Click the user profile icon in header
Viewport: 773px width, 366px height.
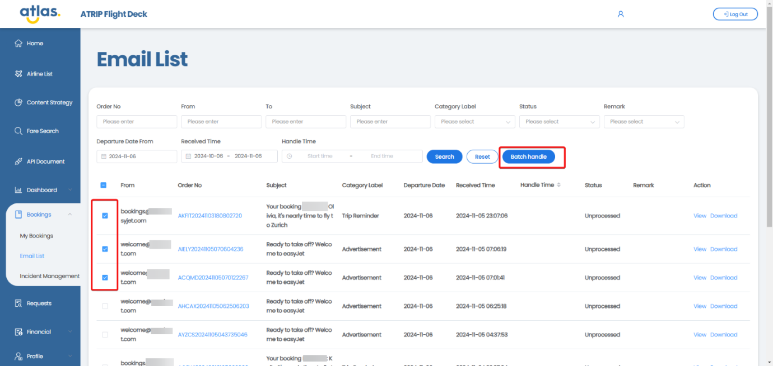pos(621,14)
